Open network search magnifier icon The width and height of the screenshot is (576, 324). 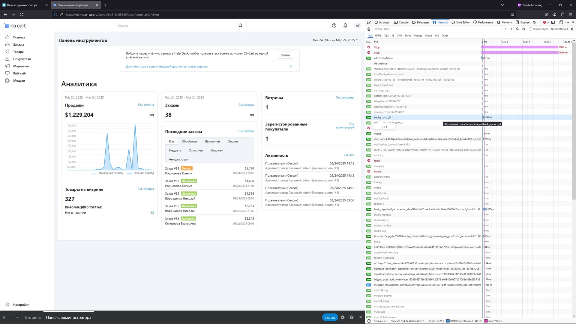pos(517,29)
